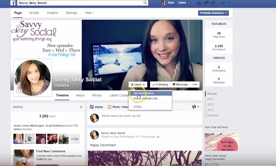276x166 pixels.
Task: Open the account menu arrow in top bar
Action: [x=230, y=3]
